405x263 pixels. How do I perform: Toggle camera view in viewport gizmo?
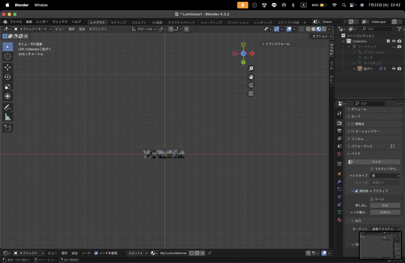[x=251, y=85]
